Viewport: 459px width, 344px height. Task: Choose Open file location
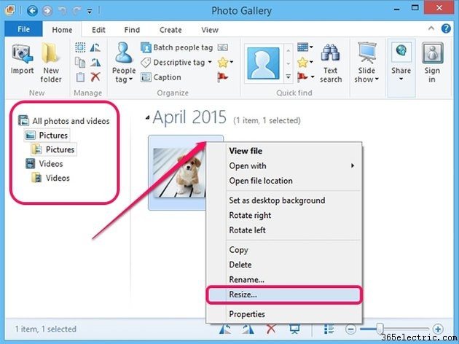coord(284,181)
